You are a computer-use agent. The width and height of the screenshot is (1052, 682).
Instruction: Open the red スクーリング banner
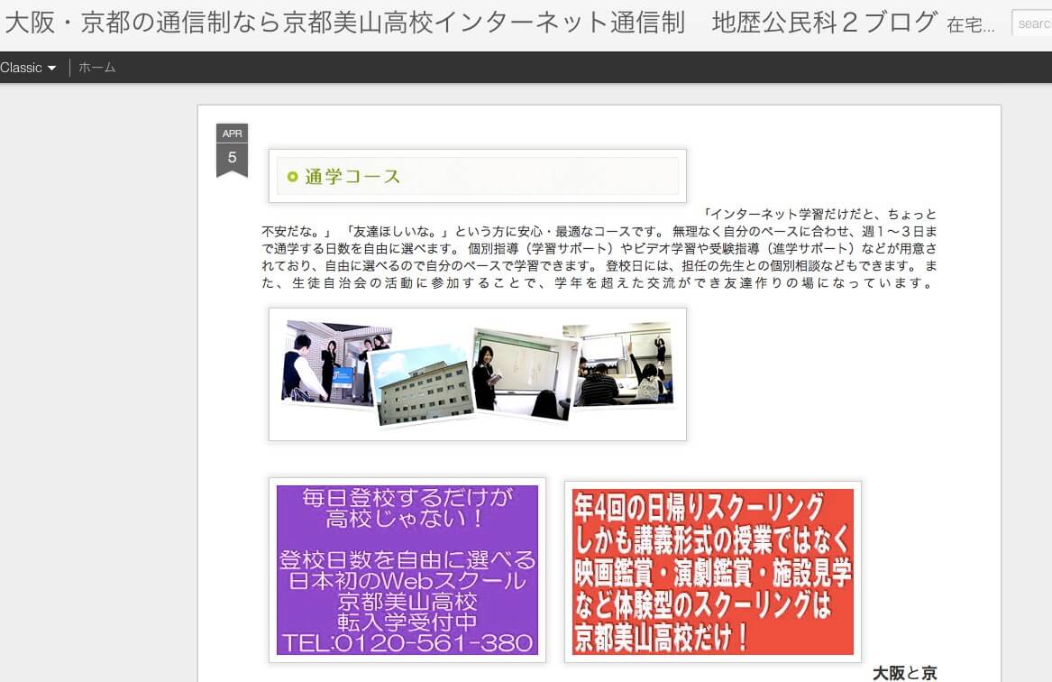pos(712,571)
